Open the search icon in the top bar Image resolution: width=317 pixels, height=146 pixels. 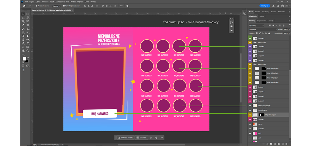click(x=278, y=6)
